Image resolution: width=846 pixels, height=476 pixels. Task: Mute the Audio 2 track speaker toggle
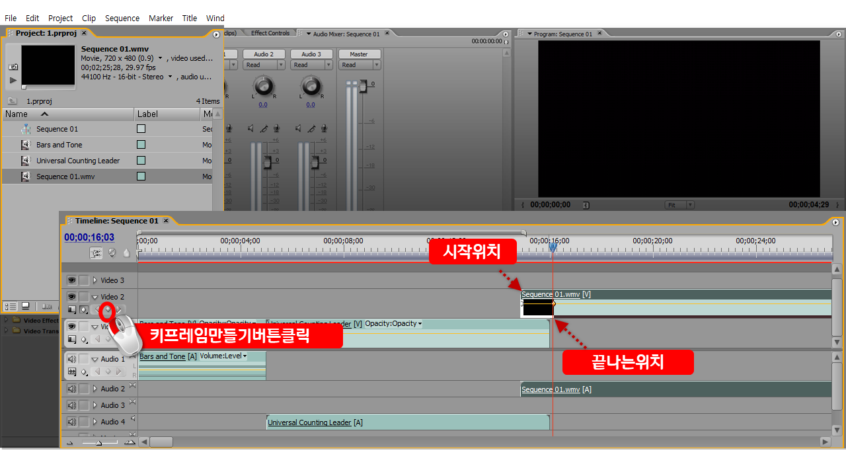71,389
